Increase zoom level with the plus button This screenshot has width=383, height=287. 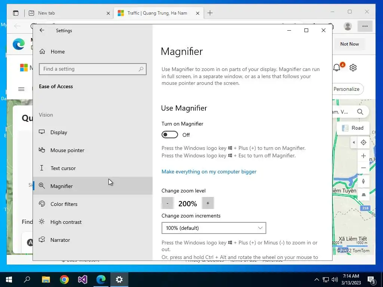coord(208,203)
